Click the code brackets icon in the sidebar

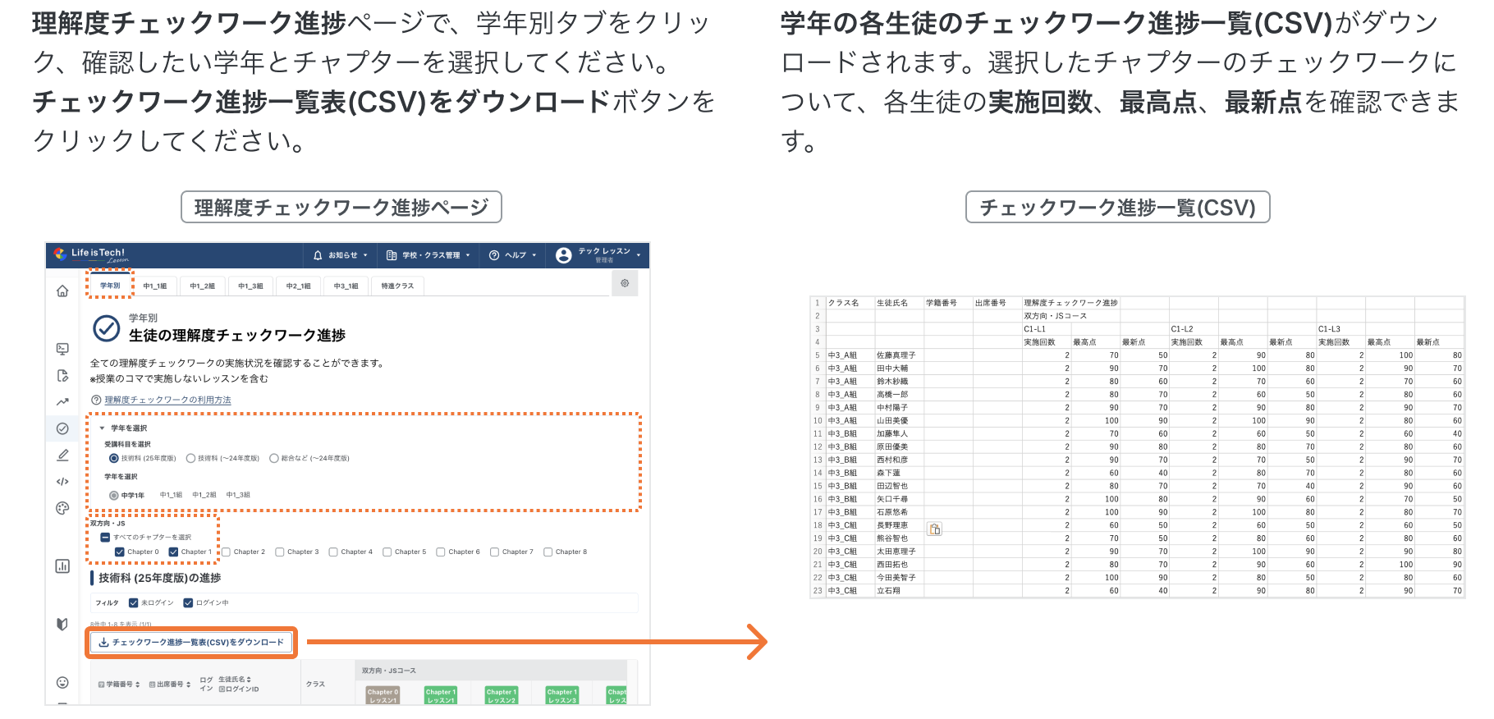click(x=62, y=482)
